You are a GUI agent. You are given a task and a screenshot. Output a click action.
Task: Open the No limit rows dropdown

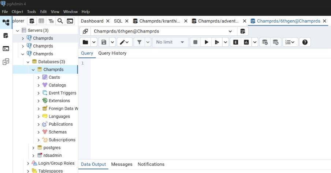coord(170,42)
